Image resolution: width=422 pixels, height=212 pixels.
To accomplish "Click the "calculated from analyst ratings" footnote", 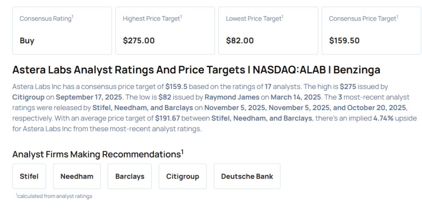I will click(x=54, y=196).
